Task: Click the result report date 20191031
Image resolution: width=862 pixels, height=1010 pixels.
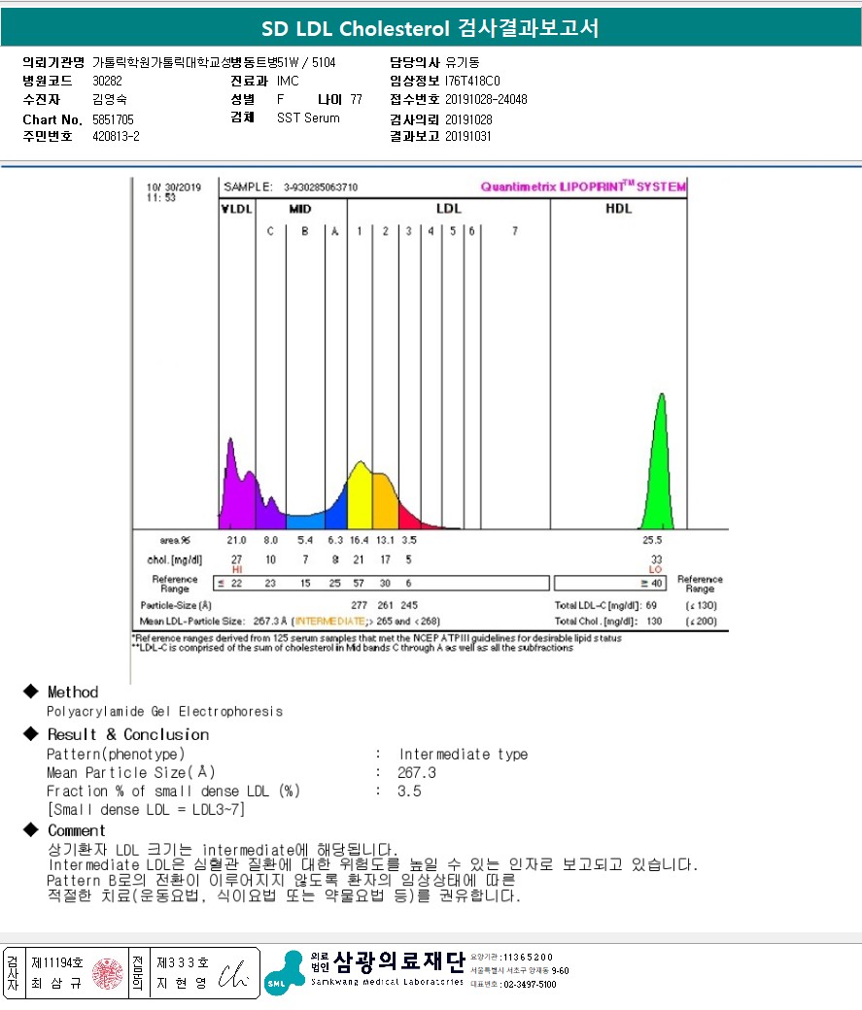Action: [x=468, y=136]
